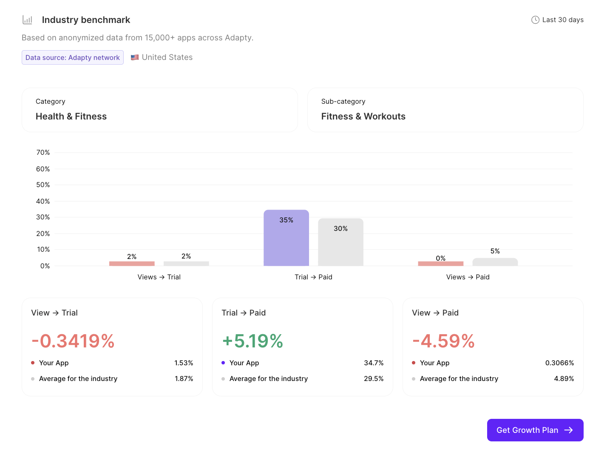Toggle the Data source: Adapty network filter
607x472 pixels.
pos(72,57)
